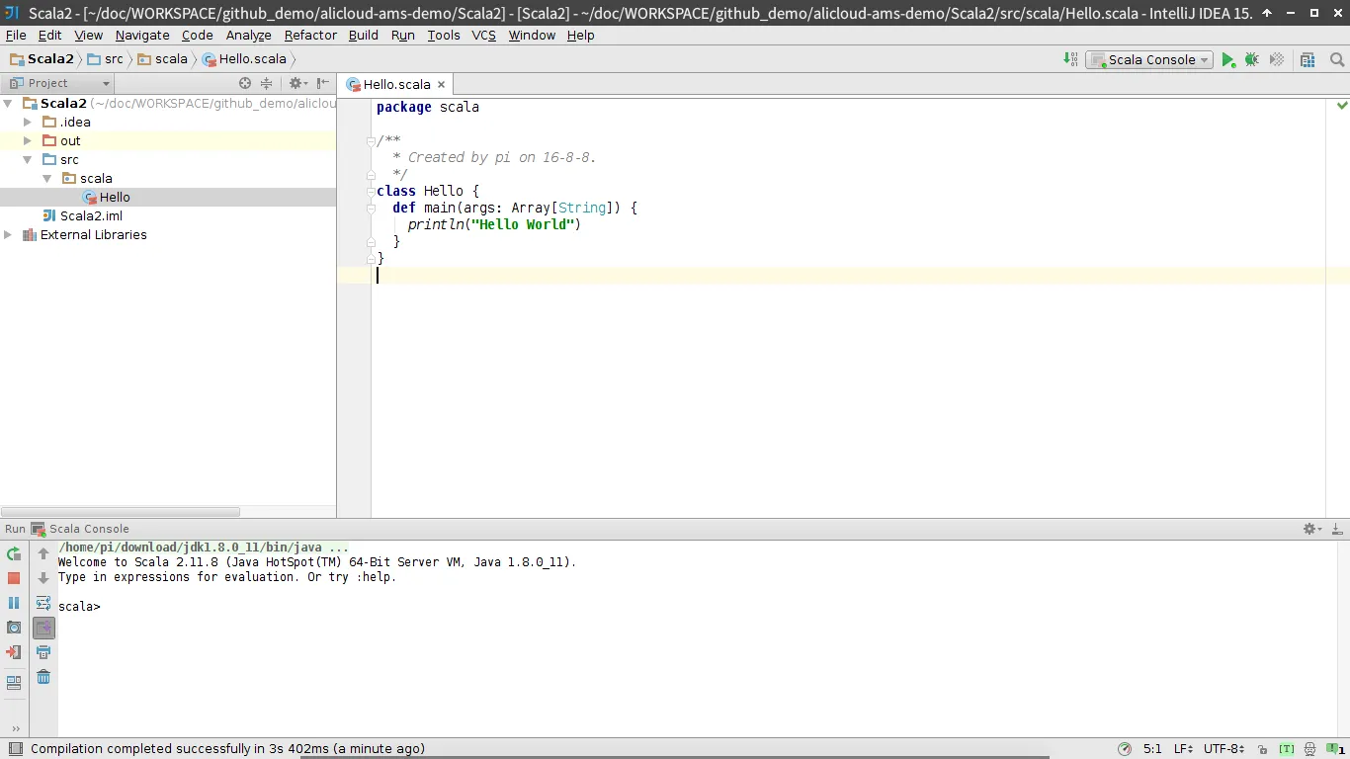This screenshot has height=759, width=1350.
Task: Click the Scala2 breadcrumb
Action: point(42,58)
